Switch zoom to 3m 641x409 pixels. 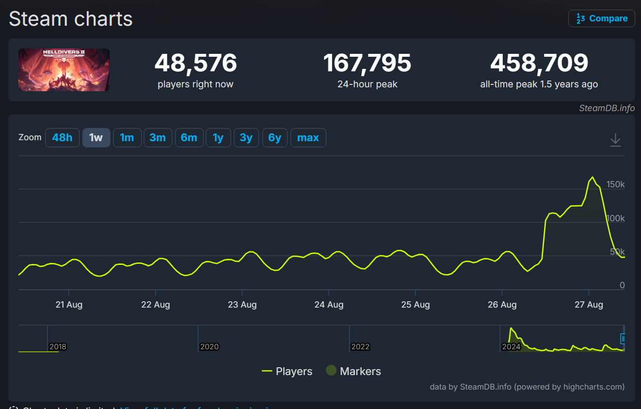(158, 138)
